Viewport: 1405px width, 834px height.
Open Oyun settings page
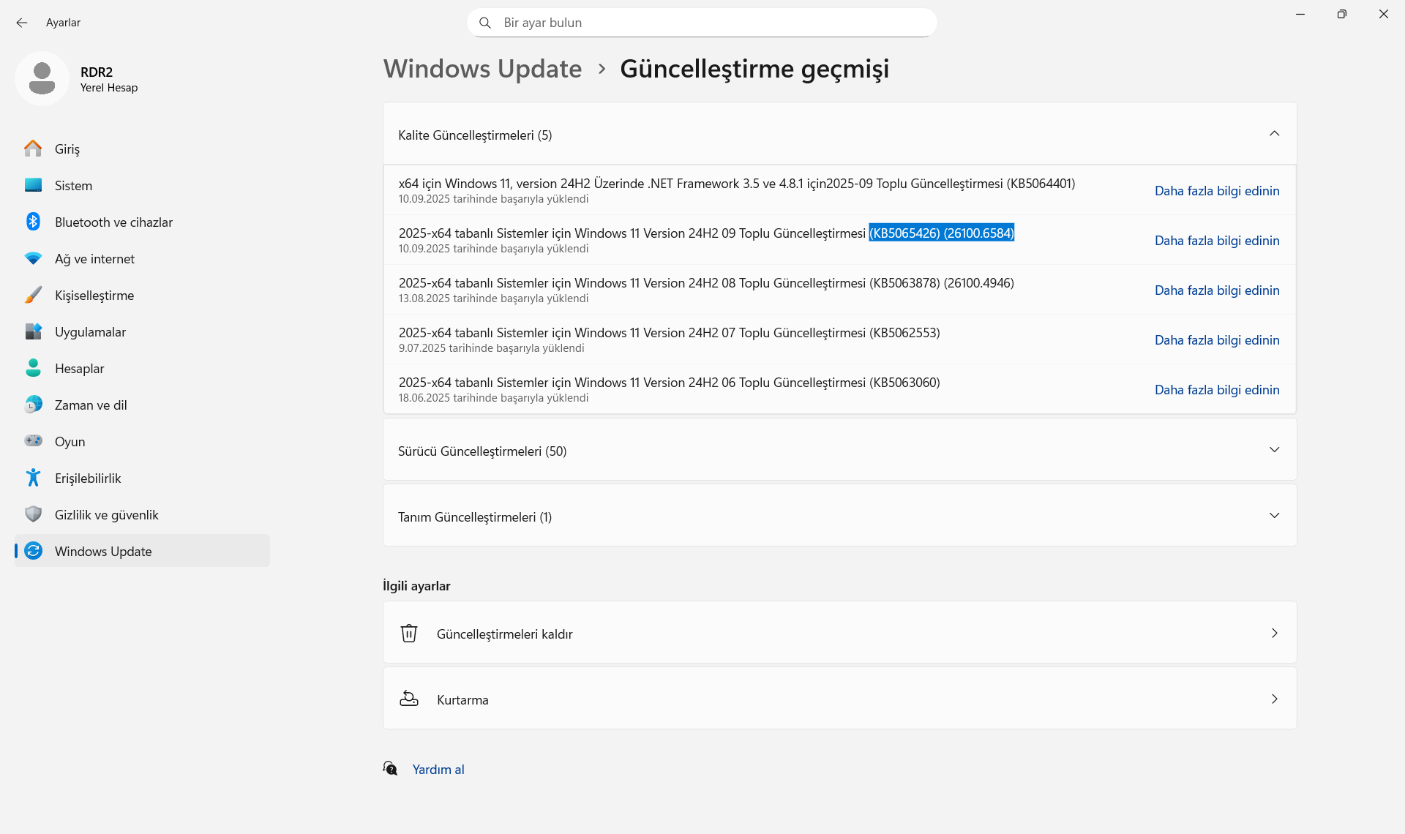coord(142,441)
